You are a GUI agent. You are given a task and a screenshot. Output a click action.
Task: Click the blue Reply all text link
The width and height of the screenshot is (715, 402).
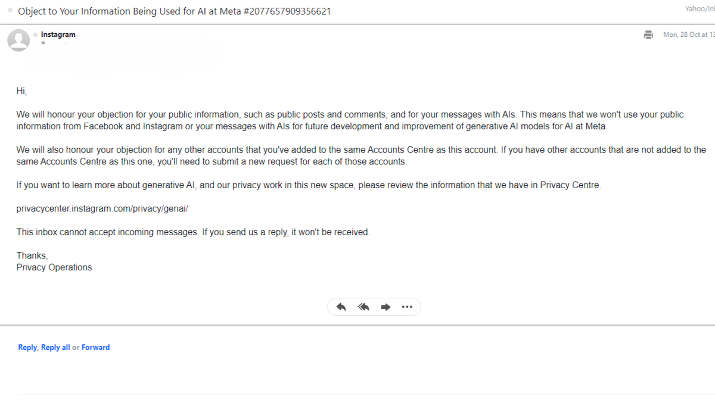[55, 347]
